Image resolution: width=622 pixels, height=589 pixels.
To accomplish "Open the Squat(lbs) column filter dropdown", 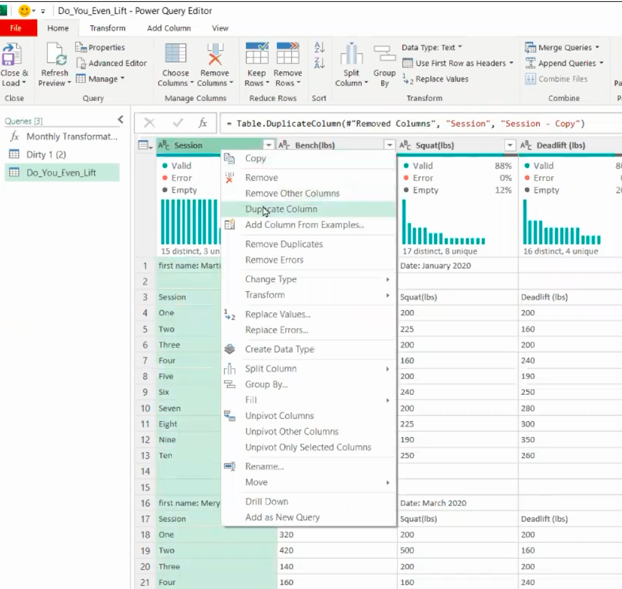I will tap(510, 146).
